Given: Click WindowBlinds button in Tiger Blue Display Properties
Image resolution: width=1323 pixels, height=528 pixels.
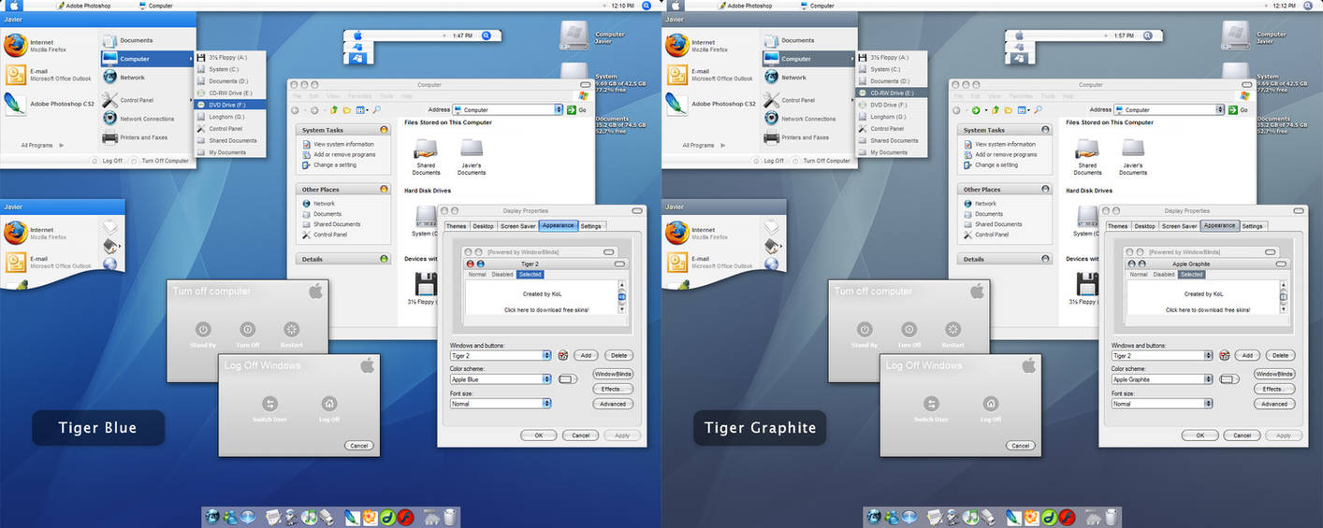Looking at the screenshot, I should tap(613, 374).
